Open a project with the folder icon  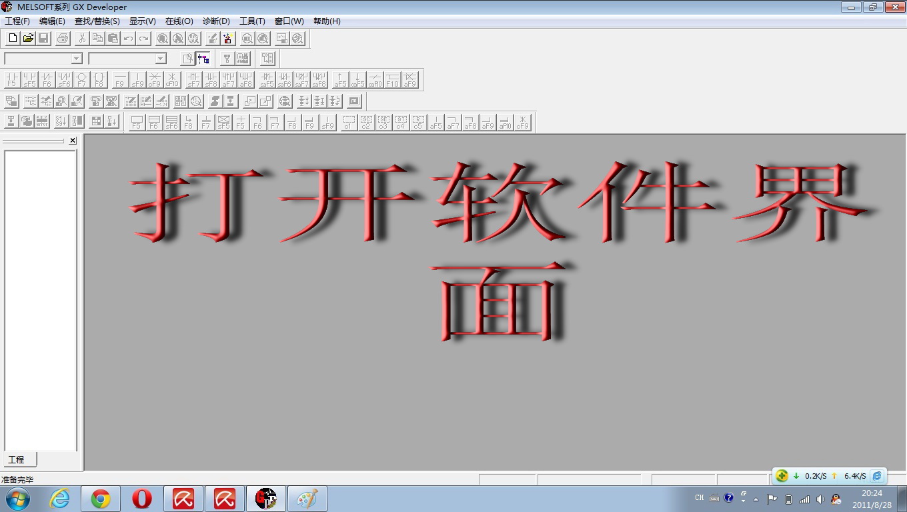click(28, 39)
